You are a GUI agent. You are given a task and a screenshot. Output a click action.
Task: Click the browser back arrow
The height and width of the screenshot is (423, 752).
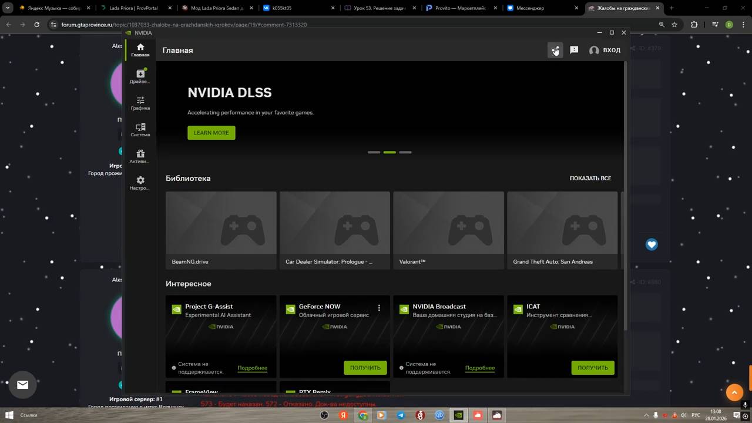pyautogui.click(x=8, y=25)
